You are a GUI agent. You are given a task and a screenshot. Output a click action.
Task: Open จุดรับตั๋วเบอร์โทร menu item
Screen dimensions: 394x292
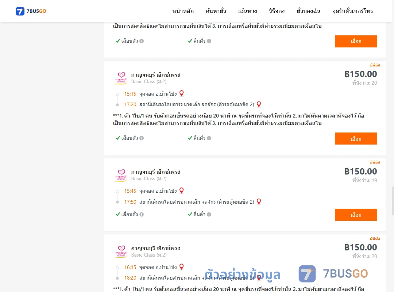(x=352, y=11)
